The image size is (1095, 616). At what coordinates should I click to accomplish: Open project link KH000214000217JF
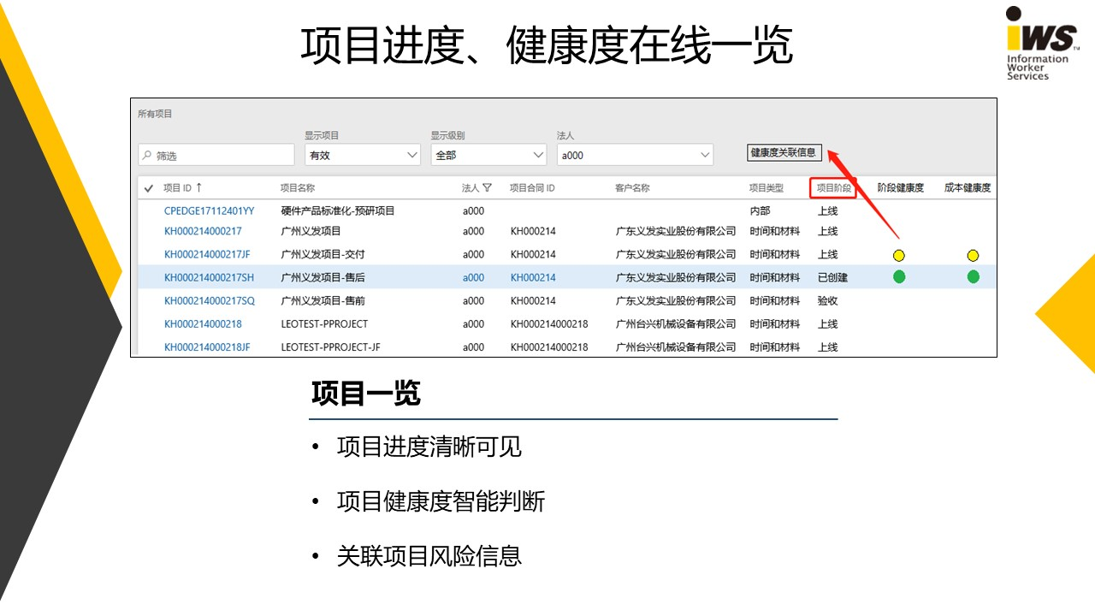click(x=207, y=254)
